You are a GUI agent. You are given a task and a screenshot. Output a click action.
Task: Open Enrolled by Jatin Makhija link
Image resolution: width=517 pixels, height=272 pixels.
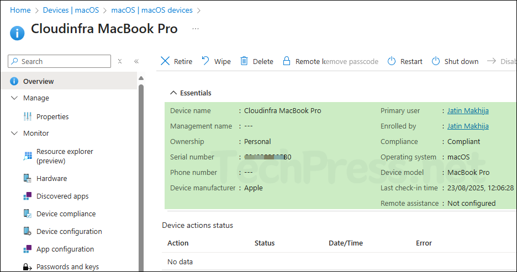pos(468,126)
